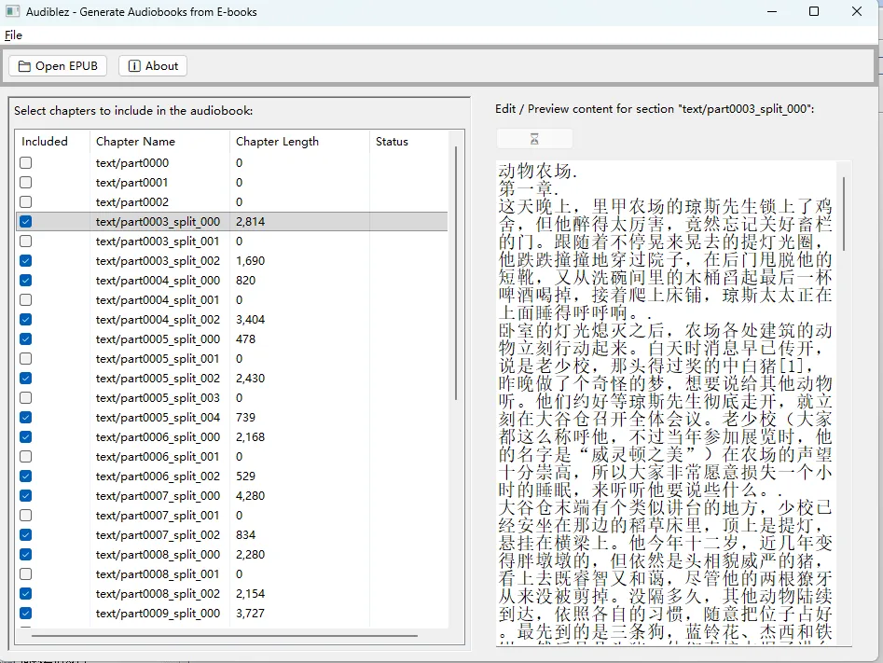883x663 pixels.
Task: Open the File menu
Action: [13, 35]
